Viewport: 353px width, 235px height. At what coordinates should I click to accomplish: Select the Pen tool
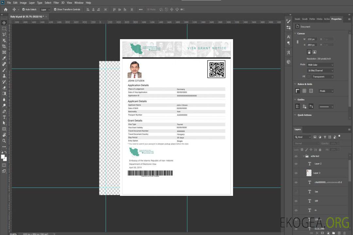tap(4, 111)
